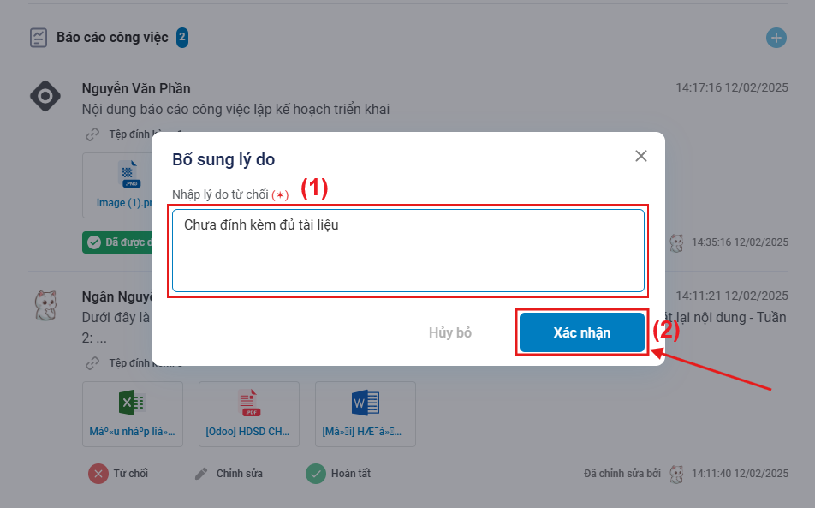Close the Bổ sung lý do dialog
The width and height of the screenshot is (815, 508).
tap(641, 156)
